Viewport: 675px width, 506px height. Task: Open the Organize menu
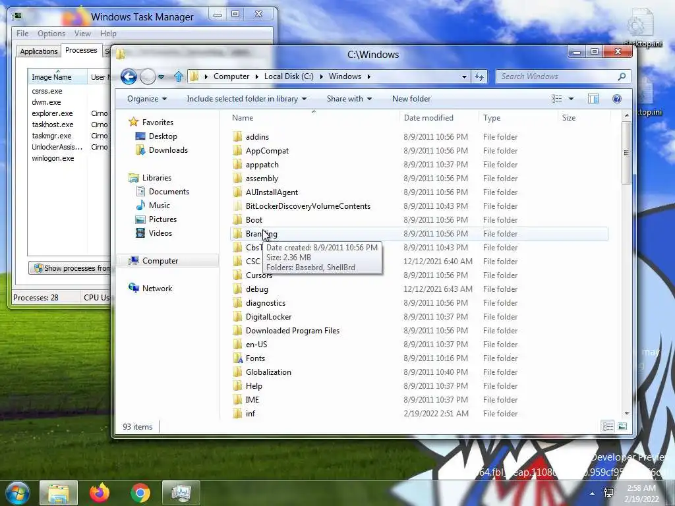click(x=147, y=99)
